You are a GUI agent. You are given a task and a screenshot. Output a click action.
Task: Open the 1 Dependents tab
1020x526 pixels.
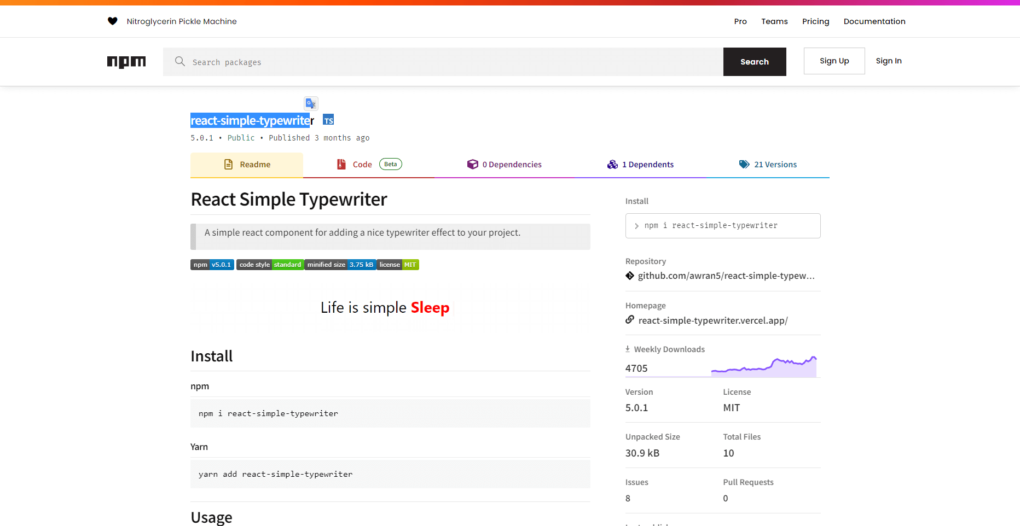[640, 165]
